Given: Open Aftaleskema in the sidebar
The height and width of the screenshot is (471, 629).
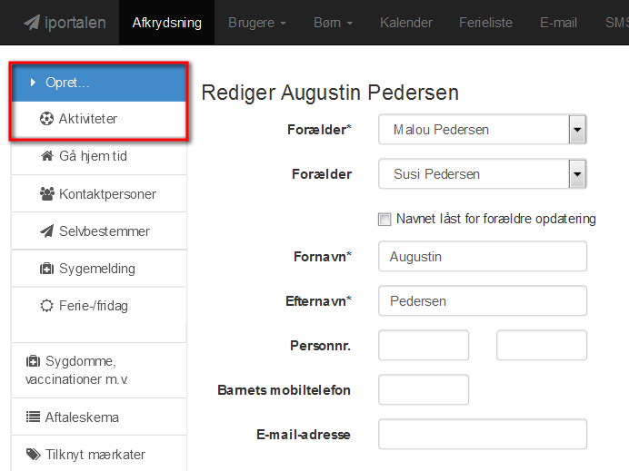Looking at the screenshot, I should (x=99, y=417).
